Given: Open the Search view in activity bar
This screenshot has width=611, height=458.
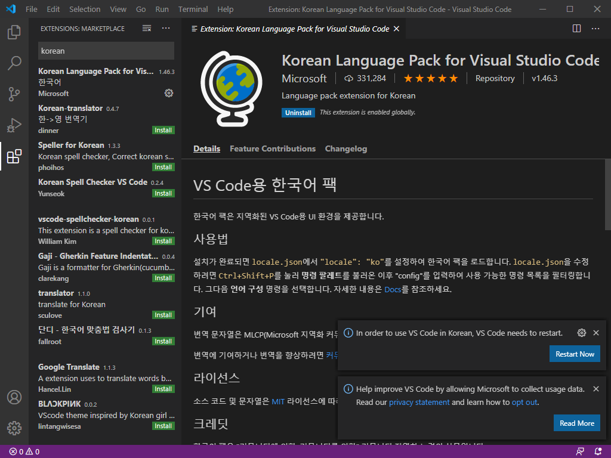Looking at the screenshot, I should coord(14,63).
